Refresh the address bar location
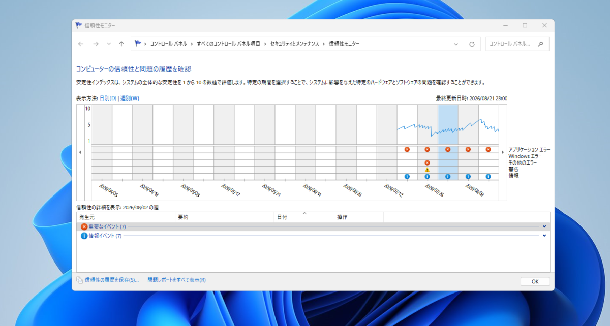This screenshot has width=610, height=326. click(472, 44)
